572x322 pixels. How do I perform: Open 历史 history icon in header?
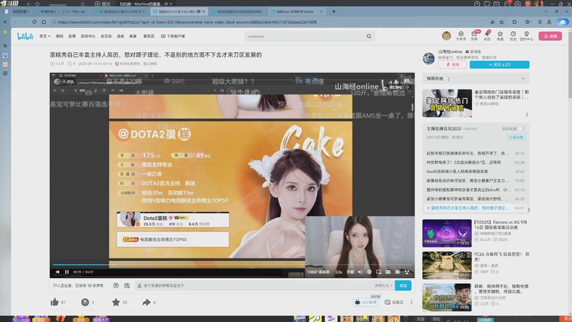pos(513,36)
